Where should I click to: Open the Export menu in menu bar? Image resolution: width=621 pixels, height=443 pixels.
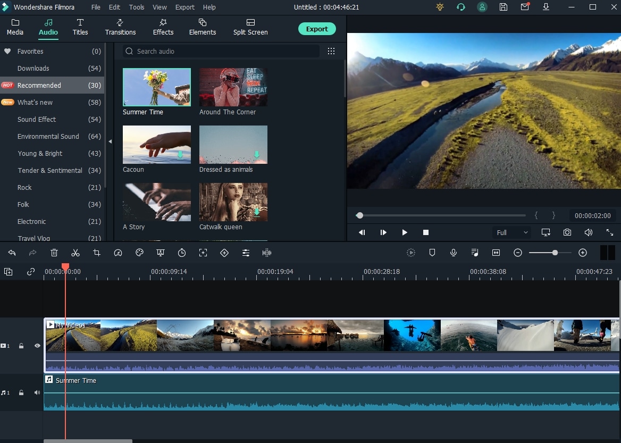pos(184,7)
